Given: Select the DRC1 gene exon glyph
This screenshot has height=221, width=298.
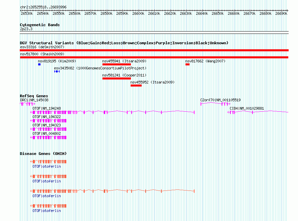Looking at the screenshot, I should click(x=27, y=104).
